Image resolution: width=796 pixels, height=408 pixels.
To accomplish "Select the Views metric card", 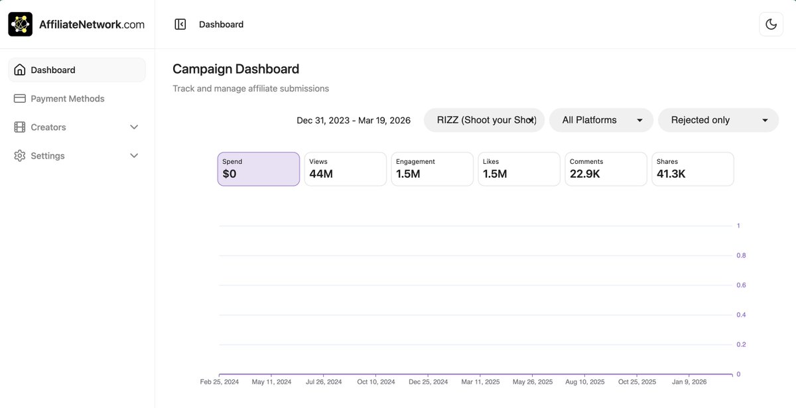I will (346, 169).
